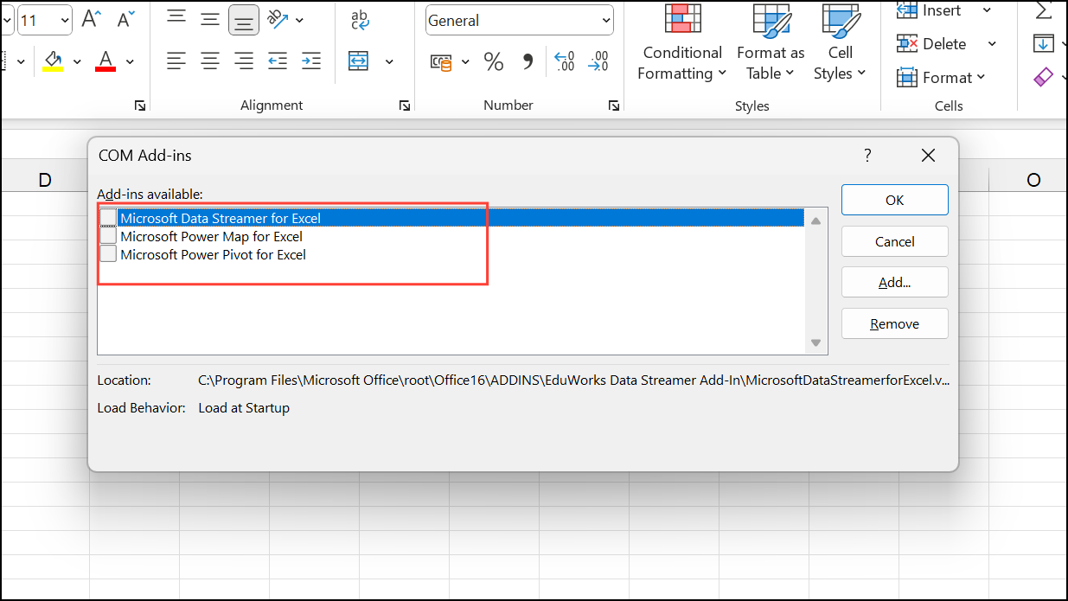
Task: Confirm add-in changes with OK
Action: point(894,200)
